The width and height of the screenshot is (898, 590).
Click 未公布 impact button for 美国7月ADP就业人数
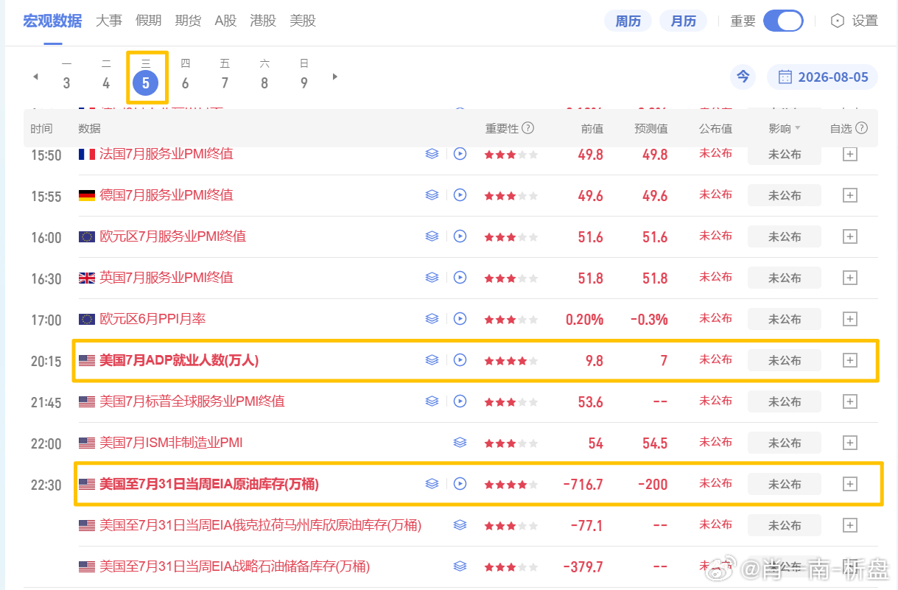pyautogui.click(x=785, y=360)
